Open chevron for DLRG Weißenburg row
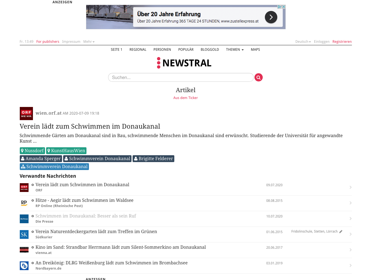This screenshot has width=378, height=280. click(x=351, y=265)
